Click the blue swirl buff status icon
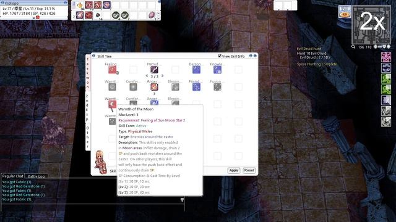This screenshot has width=396, height=222. [x=386, y=68]
